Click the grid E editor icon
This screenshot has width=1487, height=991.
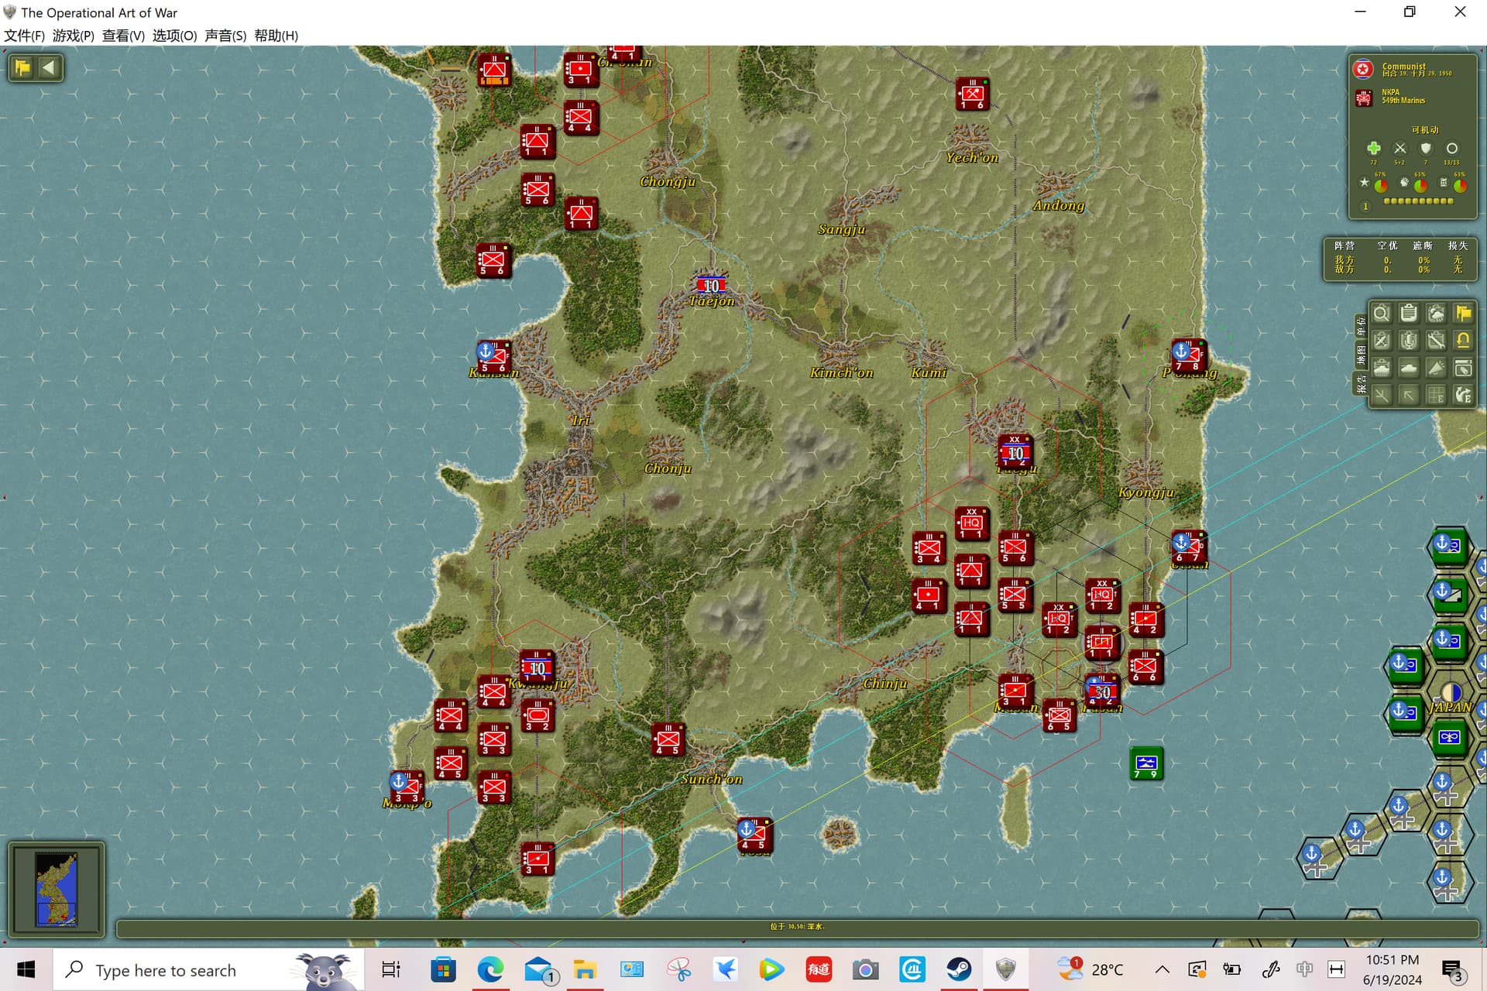pos(1436,396)
